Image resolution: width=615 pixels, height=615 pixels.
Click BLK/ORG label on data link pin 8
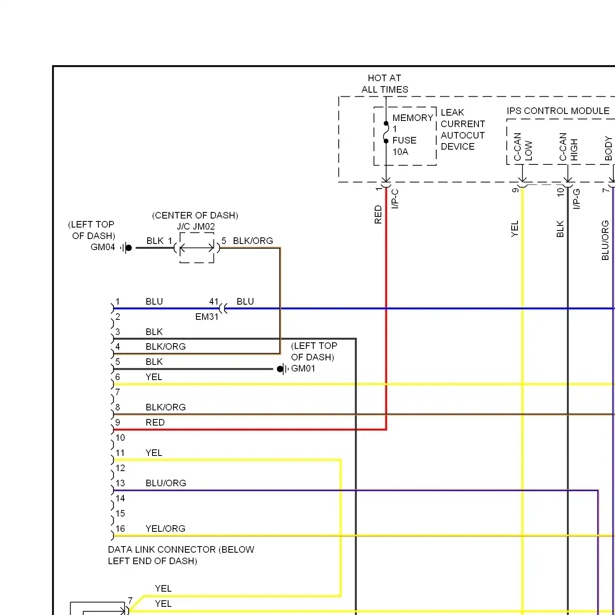click(166, 408)
